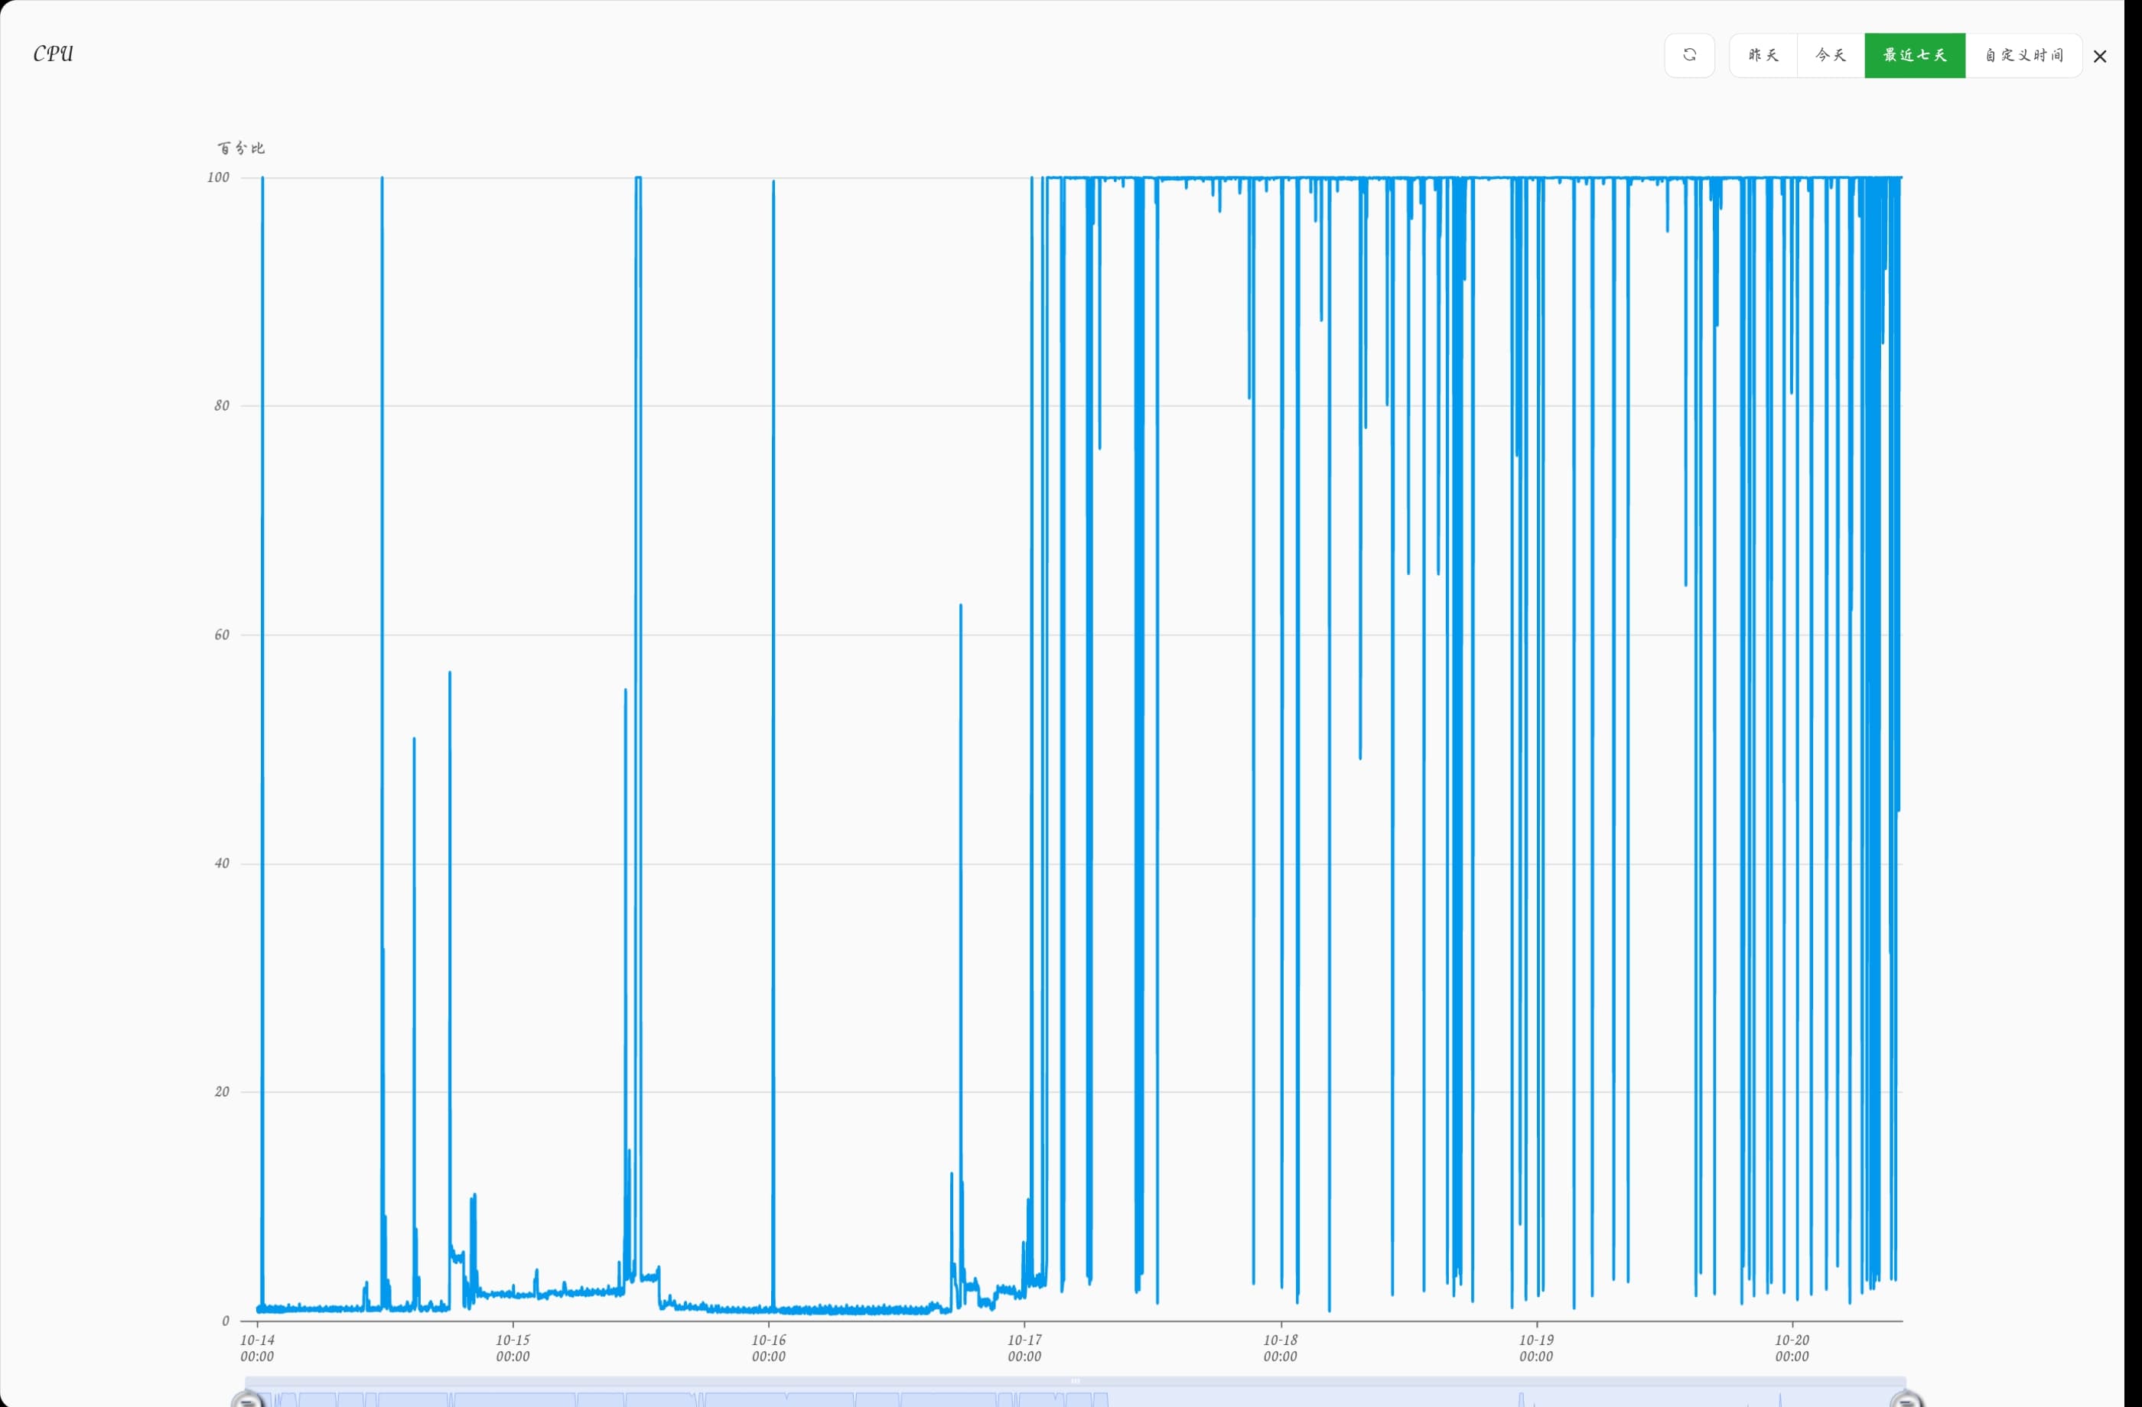The image size is (2142, 1407).
Task: Open the 自定义时间 custom time option
Action: point(2023,55)
